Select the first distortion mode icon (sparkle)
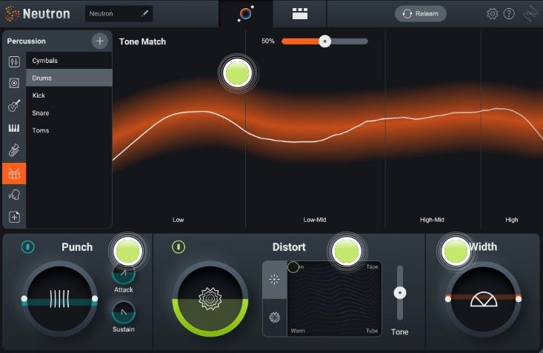This screenshot has width=543, height=353. coord(275,279)
